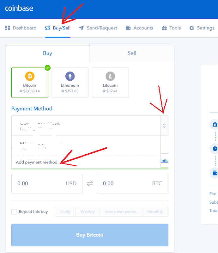Click the bank icon in summary panel
218x253 pixels.
tap(215, 124)
